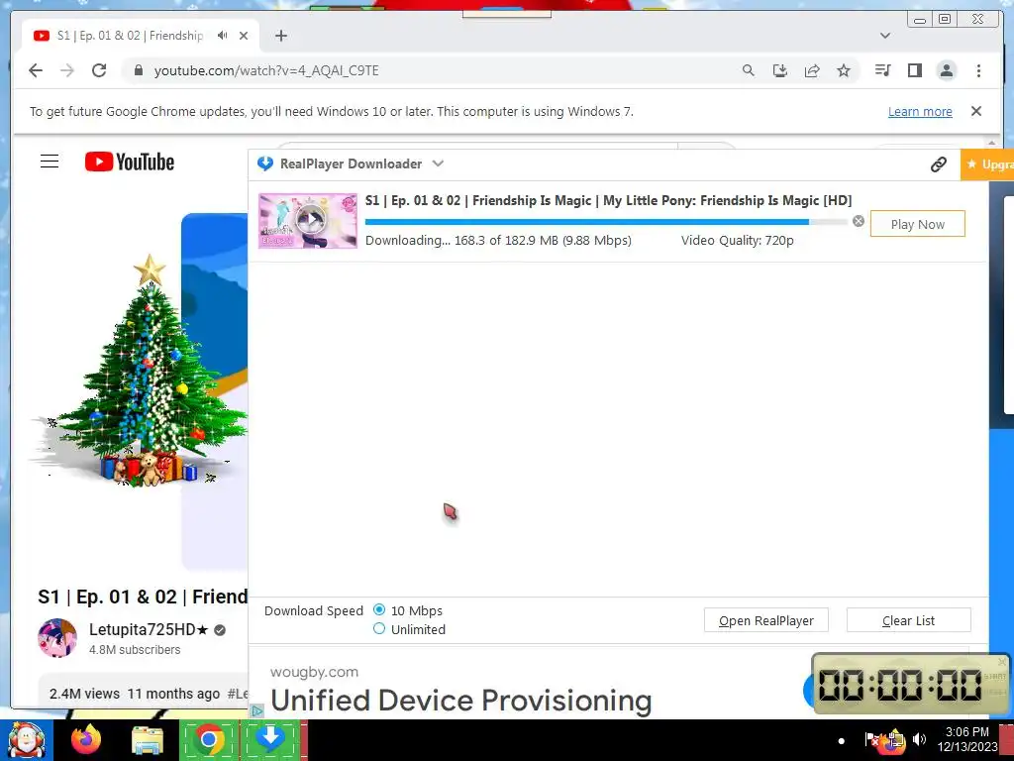Open a new tab
This screenshot has height=761, width=1014.
(x=280, y=36)
